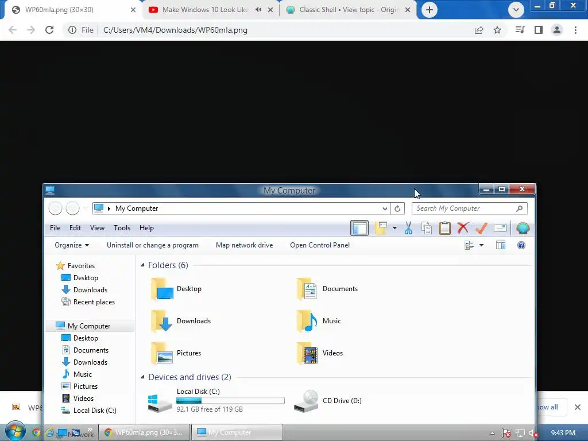Open the Organize dropdown

[72, 245]
